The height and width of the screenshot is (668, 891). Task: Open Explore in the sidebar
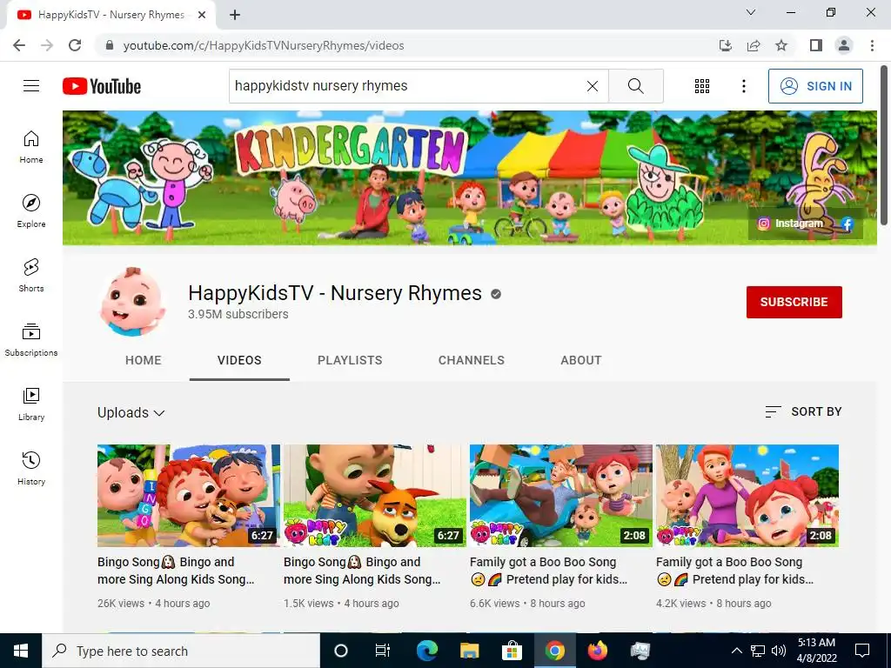pos(31,210)
